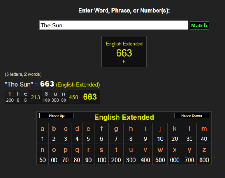Click letter 'r' in the cipher chart
This screenshot has width=225, height=178.
88,150
